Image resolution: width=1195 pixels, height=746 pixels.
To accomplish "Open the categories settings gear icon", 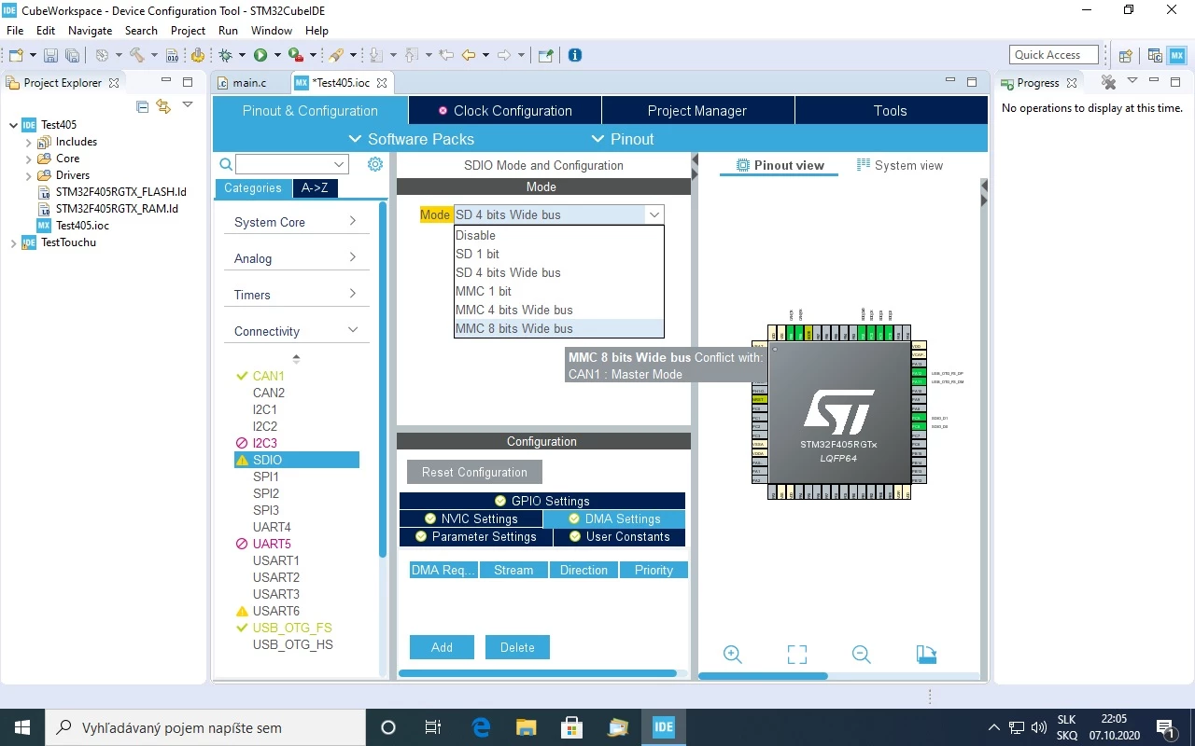I will pos(375,164).
